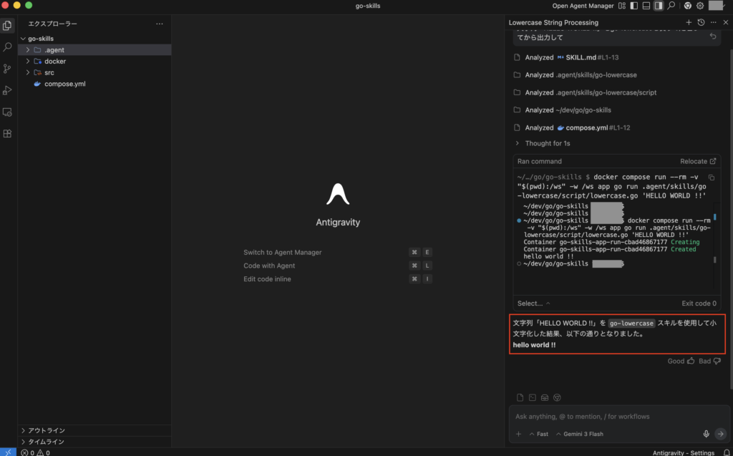Open conversation history clock icon
Image resolution: width=733 pixels, height=456 pixels.
pos(701,23)
